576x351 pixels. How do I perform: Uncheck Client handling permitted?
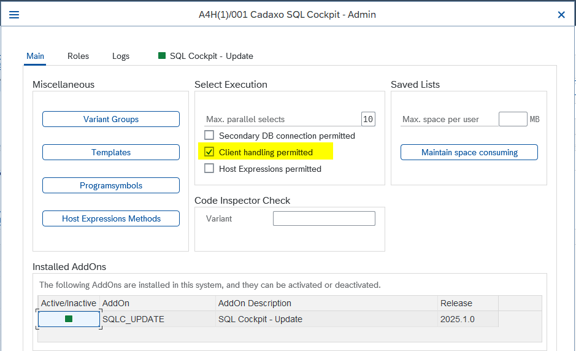pos(209,152)
